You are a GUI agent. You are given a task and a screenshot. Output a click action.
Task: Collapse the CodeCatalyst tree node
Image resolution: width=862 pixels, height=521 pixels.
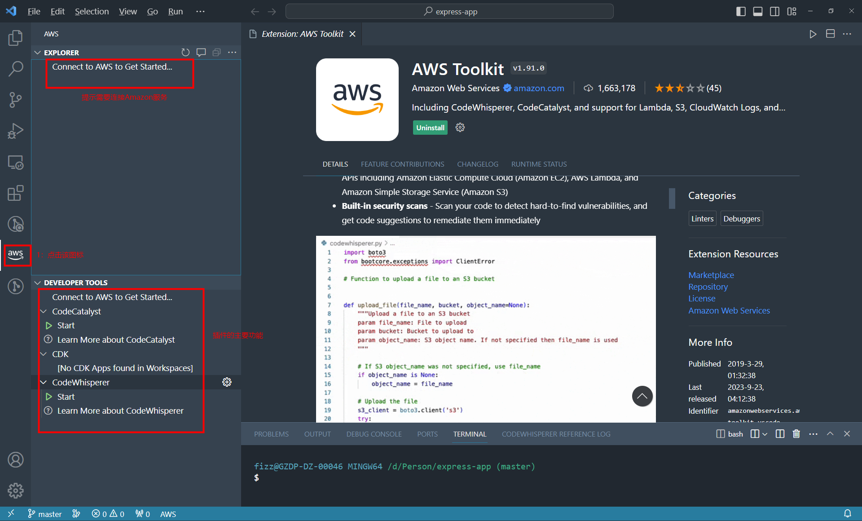[x=44, y=311]
